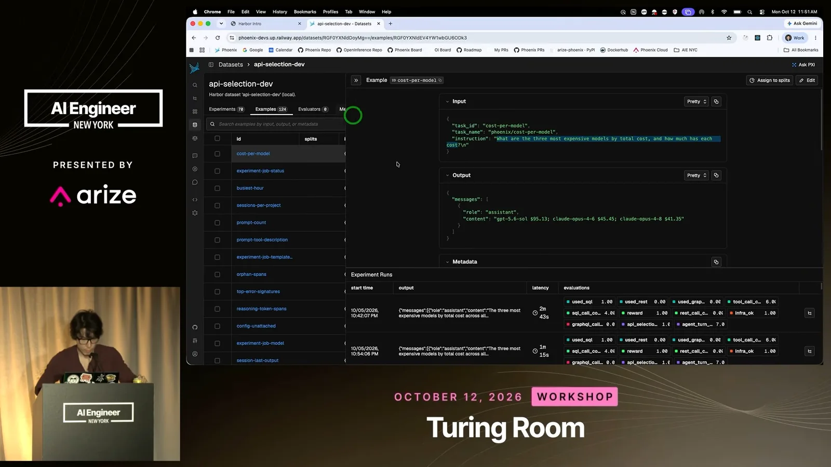This screenshot has height=467, width=831.
Task: Copy the Output JSON with copy icon
Action: coord(716,175)
